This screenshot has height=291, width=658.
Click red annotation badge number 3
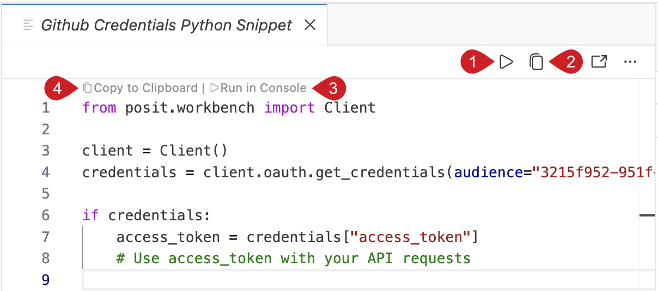tap(332, 88)
